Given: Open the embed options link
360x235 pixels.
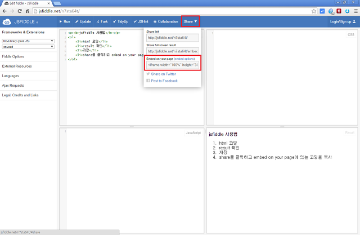Looking at the screenshot, I should click(x=184, y=59).
